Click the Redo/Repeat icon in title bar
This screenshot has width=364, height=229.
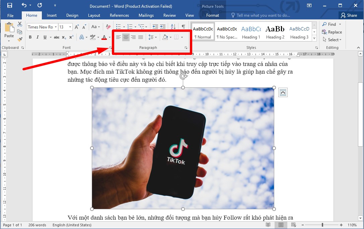[40, 5]
